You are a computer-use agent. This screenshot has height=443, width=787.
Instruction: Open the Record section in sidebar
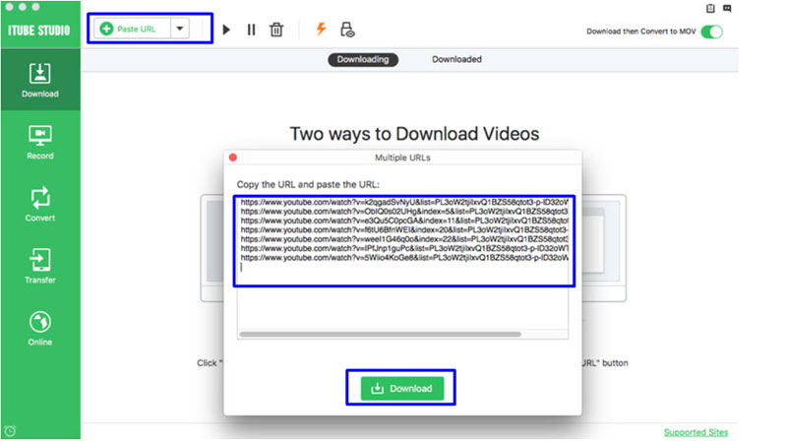[x=40, y=143]
